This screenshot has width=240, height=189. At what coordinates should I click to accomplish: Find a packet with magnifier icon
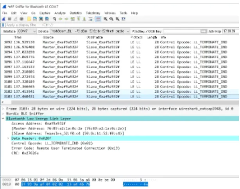(54, 19)
